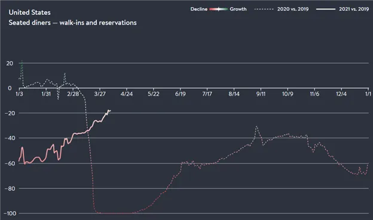Screen dimensions: 373x220
Task: Click the dashed 2020 vs. 2019 legend line
Action: (264, 10)
